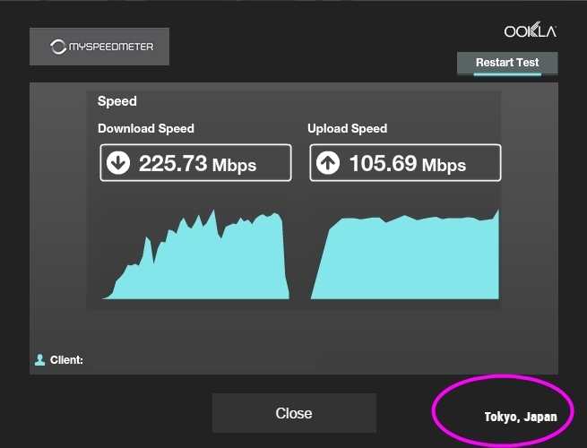
Task: Select the Client person icon
Action: [x=39, y=360]
